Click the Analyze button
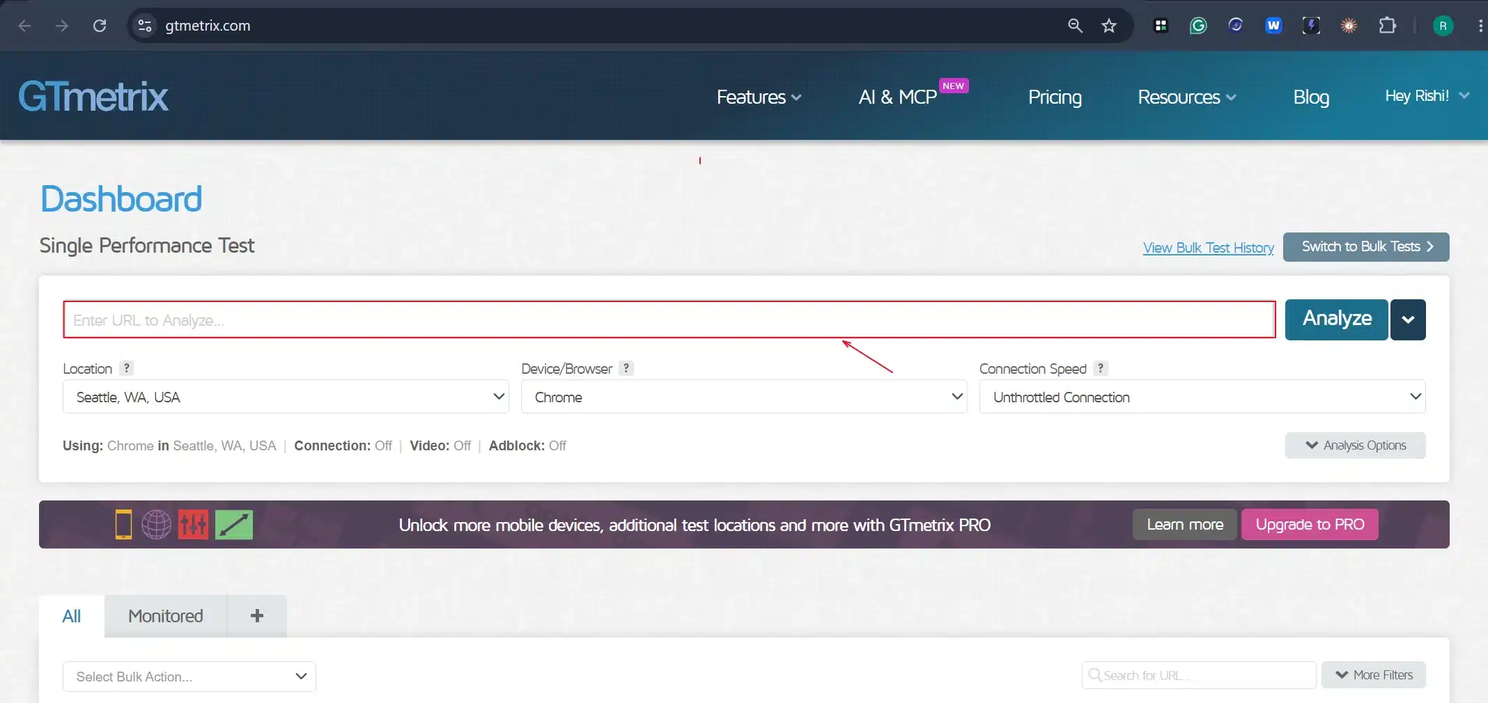The height and width of the screenshot is (703, 1488). tap(1336, 319)
